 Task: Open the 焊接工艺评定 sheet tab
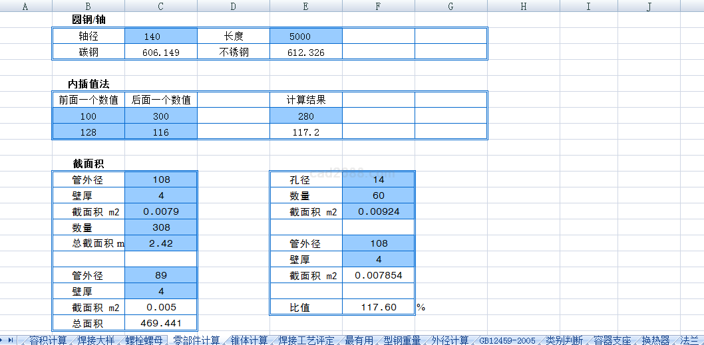306,340
